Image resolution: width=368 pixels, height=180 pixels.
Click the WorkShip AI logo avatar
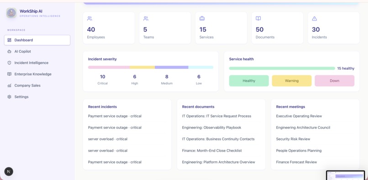pos(11,13)
